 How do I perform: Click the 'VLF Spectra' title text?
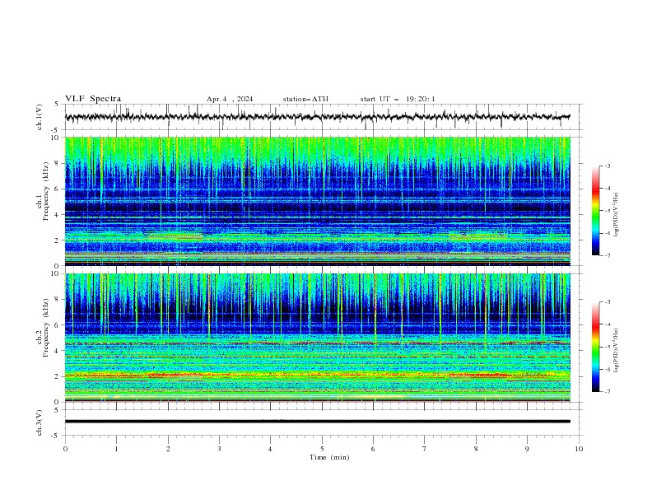pos(93,99)
